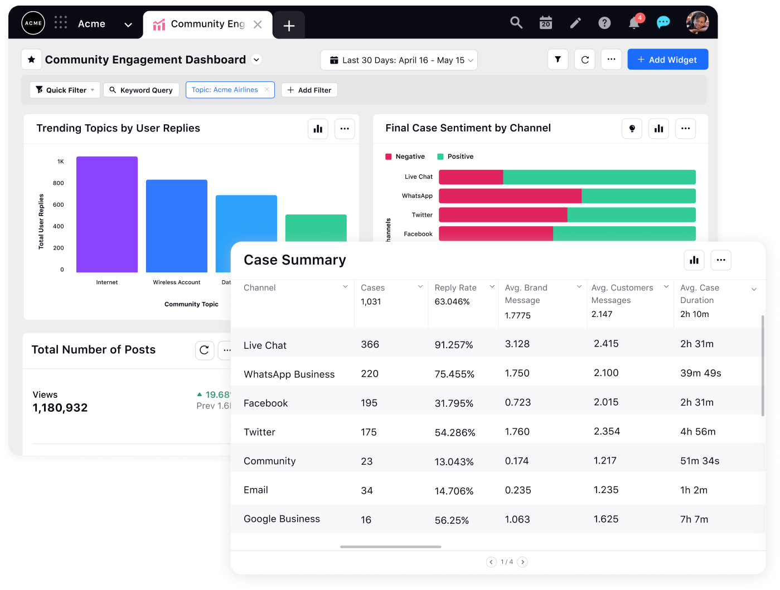Open the calendar icon in top bar
The height and width of the screenshot is (590, 780).
[546, 23]
